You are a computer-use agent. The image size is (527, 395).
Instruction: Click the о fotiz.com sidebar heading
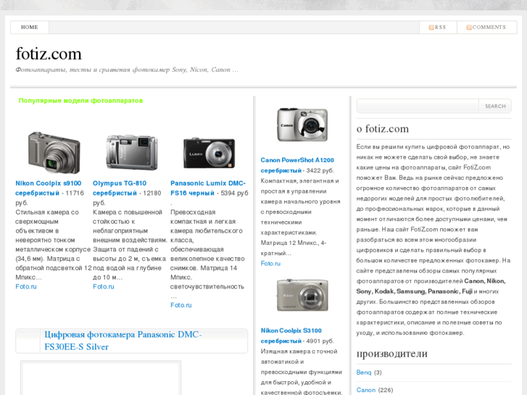(x=383, y=129)
